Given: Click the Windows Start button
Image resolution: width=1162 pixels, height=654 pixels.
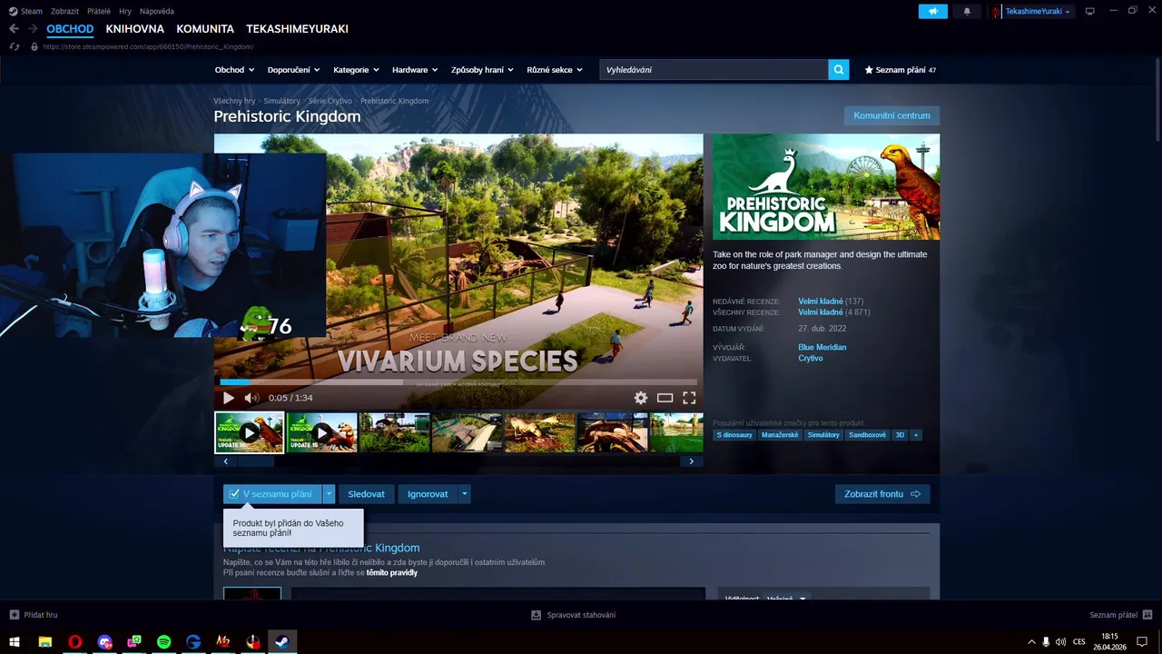Looking at the screenshot, I should [15, 642].
